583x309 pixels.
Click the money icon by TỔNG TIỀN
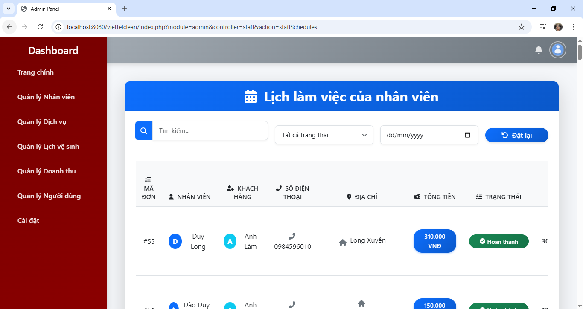click(x=417, y=197)
